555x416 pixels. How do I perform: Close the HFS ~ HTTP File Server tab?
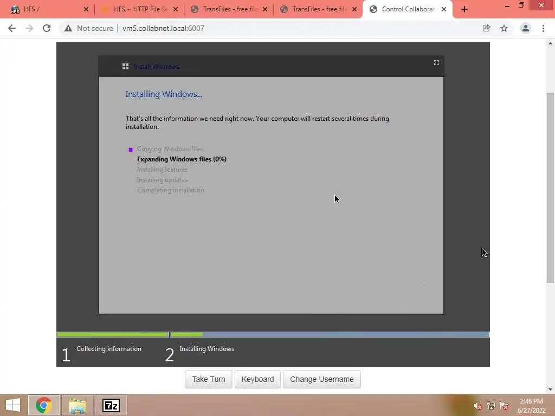click(x=176, y=10)
